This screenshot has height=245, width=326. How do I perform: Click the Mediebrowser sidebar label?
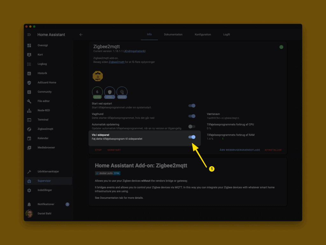[46, 147]
